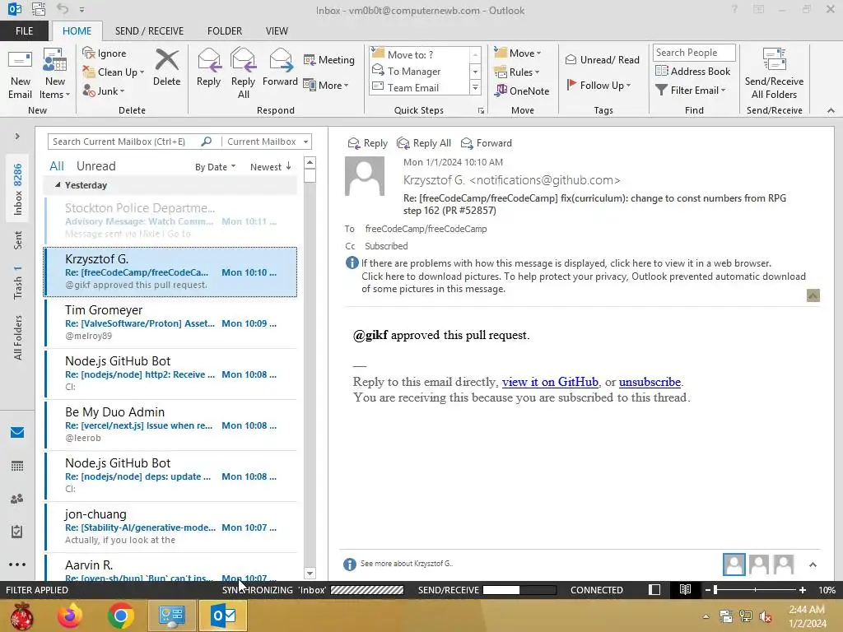Open more navigation options

coord(17,565)
